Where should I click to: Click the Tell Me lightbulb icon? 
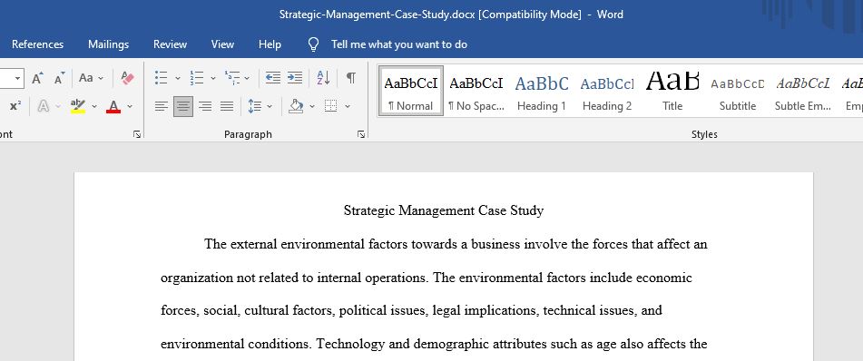313,44
